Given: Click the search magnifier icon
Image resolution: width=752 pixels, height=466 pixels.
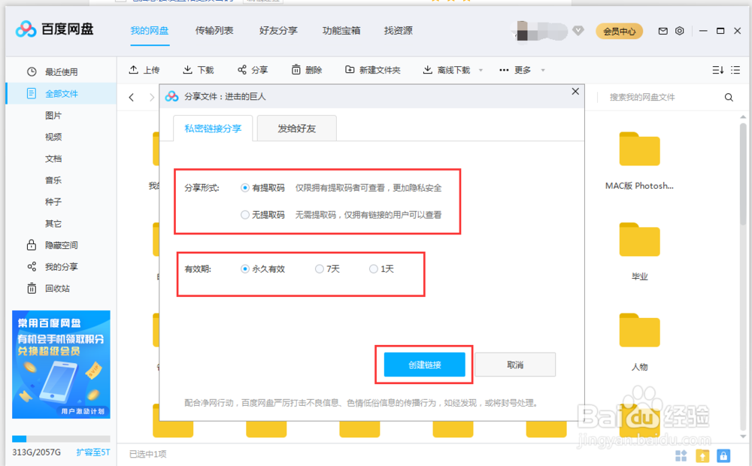Looking at the screenshot, I should coord(729,97).
